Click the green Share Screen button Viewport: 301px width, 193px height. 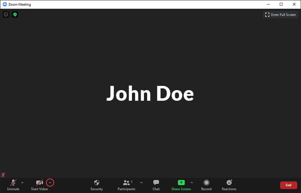pyautogui.click(x=181, y=185)
